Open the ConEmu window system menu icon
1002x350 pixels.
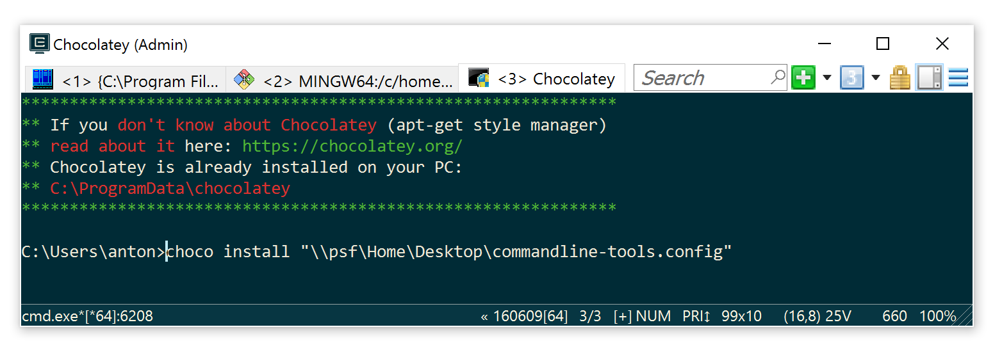click(x=40, y=44)
